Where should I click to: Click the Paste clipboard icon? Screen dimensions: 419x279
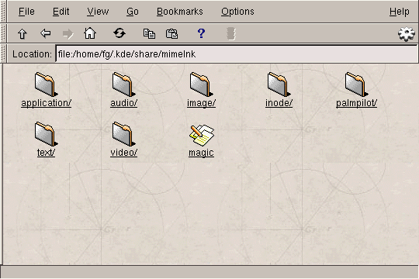pos(171,33)
